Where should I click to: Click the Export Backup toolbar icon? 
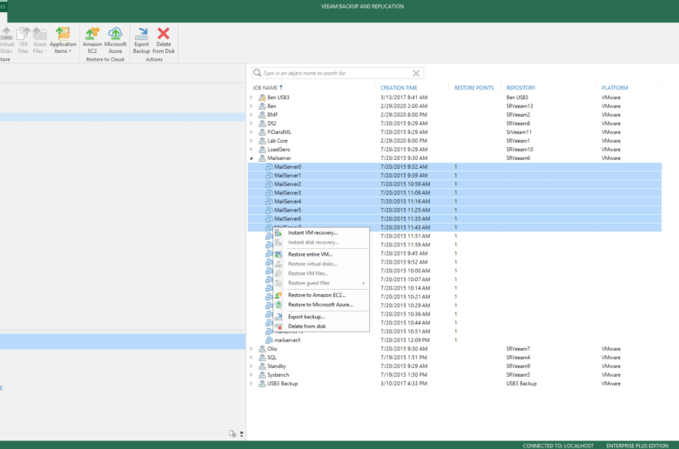coord(141,34)
